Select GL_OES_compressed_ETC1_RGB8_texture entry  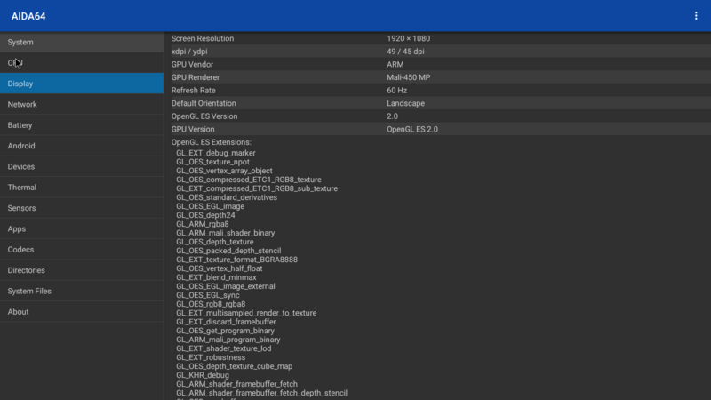249,180
